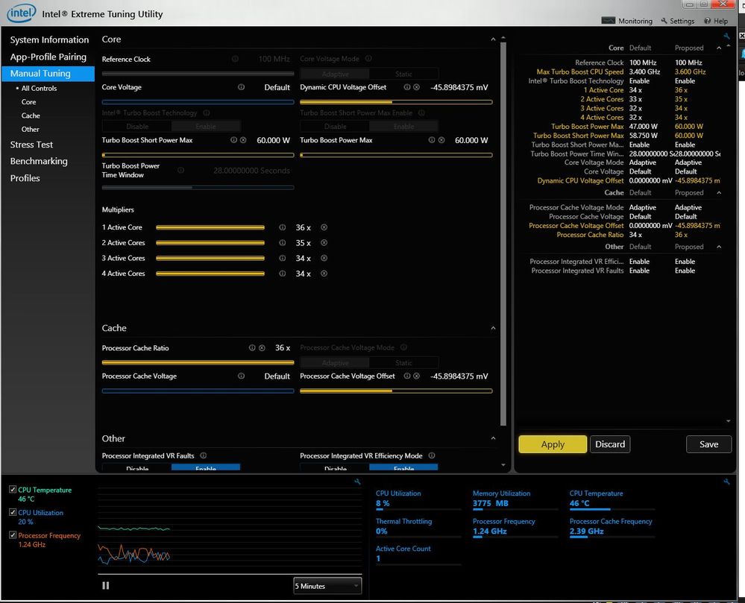
Task: Open Benchmarking section
Action: [39, 162]
